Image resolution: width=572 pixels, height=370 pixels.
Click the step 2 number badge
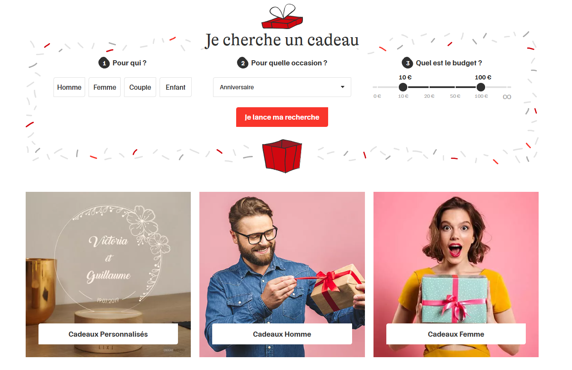click(x=243, y=63)
